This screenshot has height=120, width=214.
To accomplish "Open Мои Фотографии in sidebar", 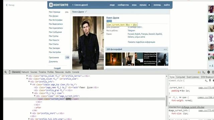I will 56,20.
